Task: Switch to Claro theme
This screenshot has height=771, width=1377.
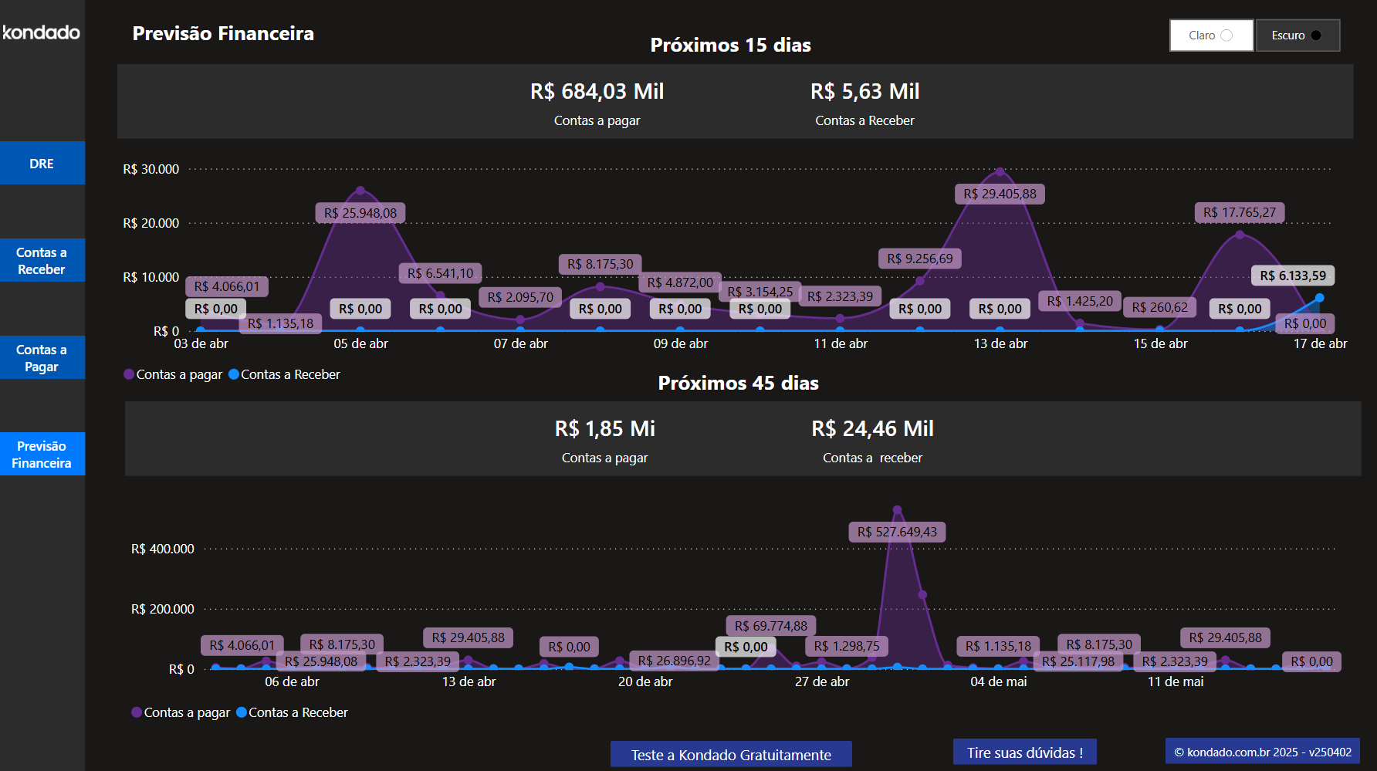Action: [x=1210, y=35]
